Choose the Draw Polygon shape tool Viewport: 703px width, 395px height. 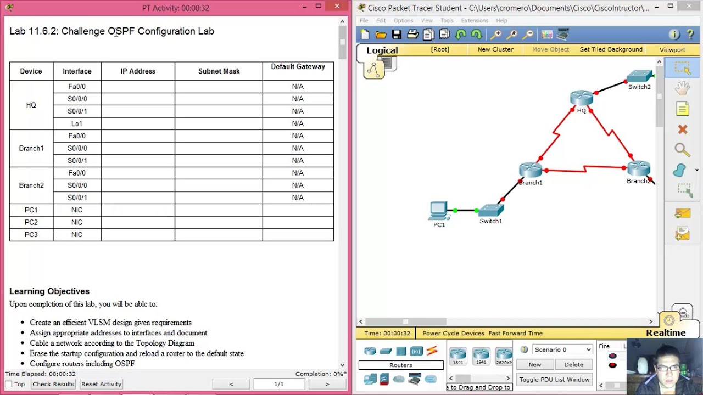pos(680,170)
